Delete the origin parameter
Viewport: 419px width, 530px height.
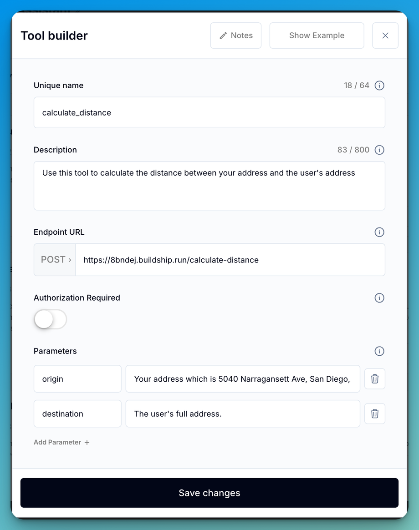coord(375,379)
